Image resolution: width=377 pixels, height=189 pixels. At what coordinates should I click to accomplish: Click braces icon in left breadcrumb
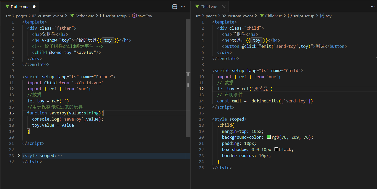102,16
